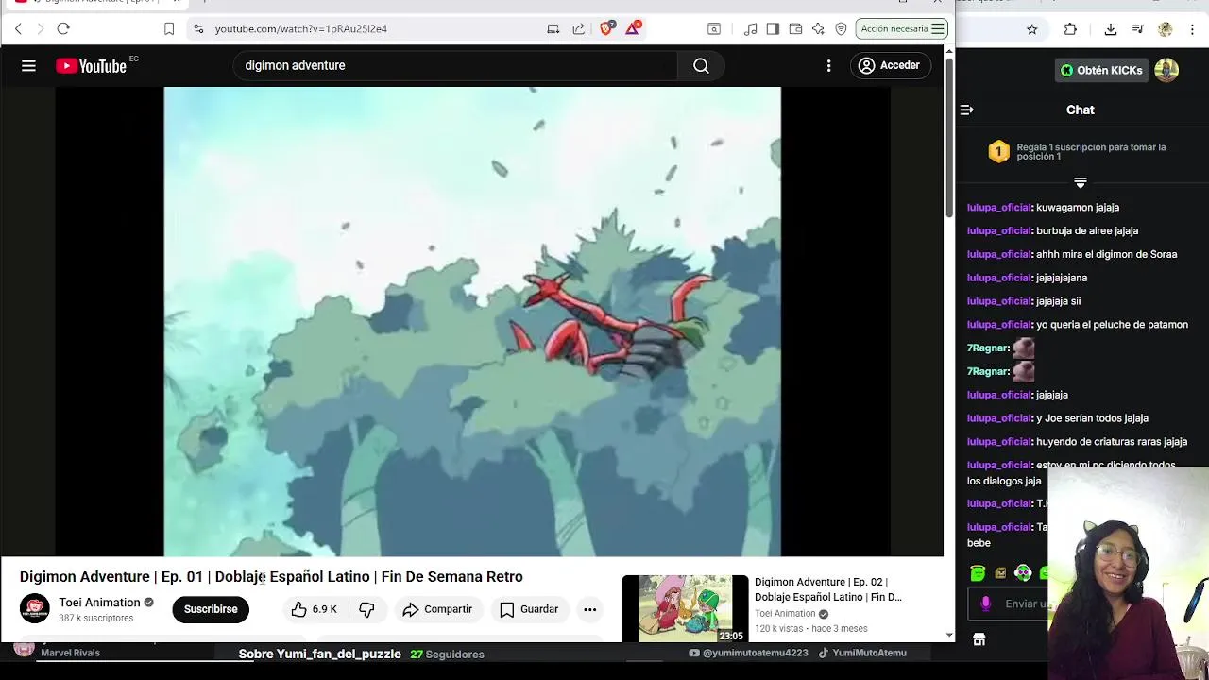This screenshot has height=680, width=1209.
Task: Click the Suscribirse button
Action: 211,609
